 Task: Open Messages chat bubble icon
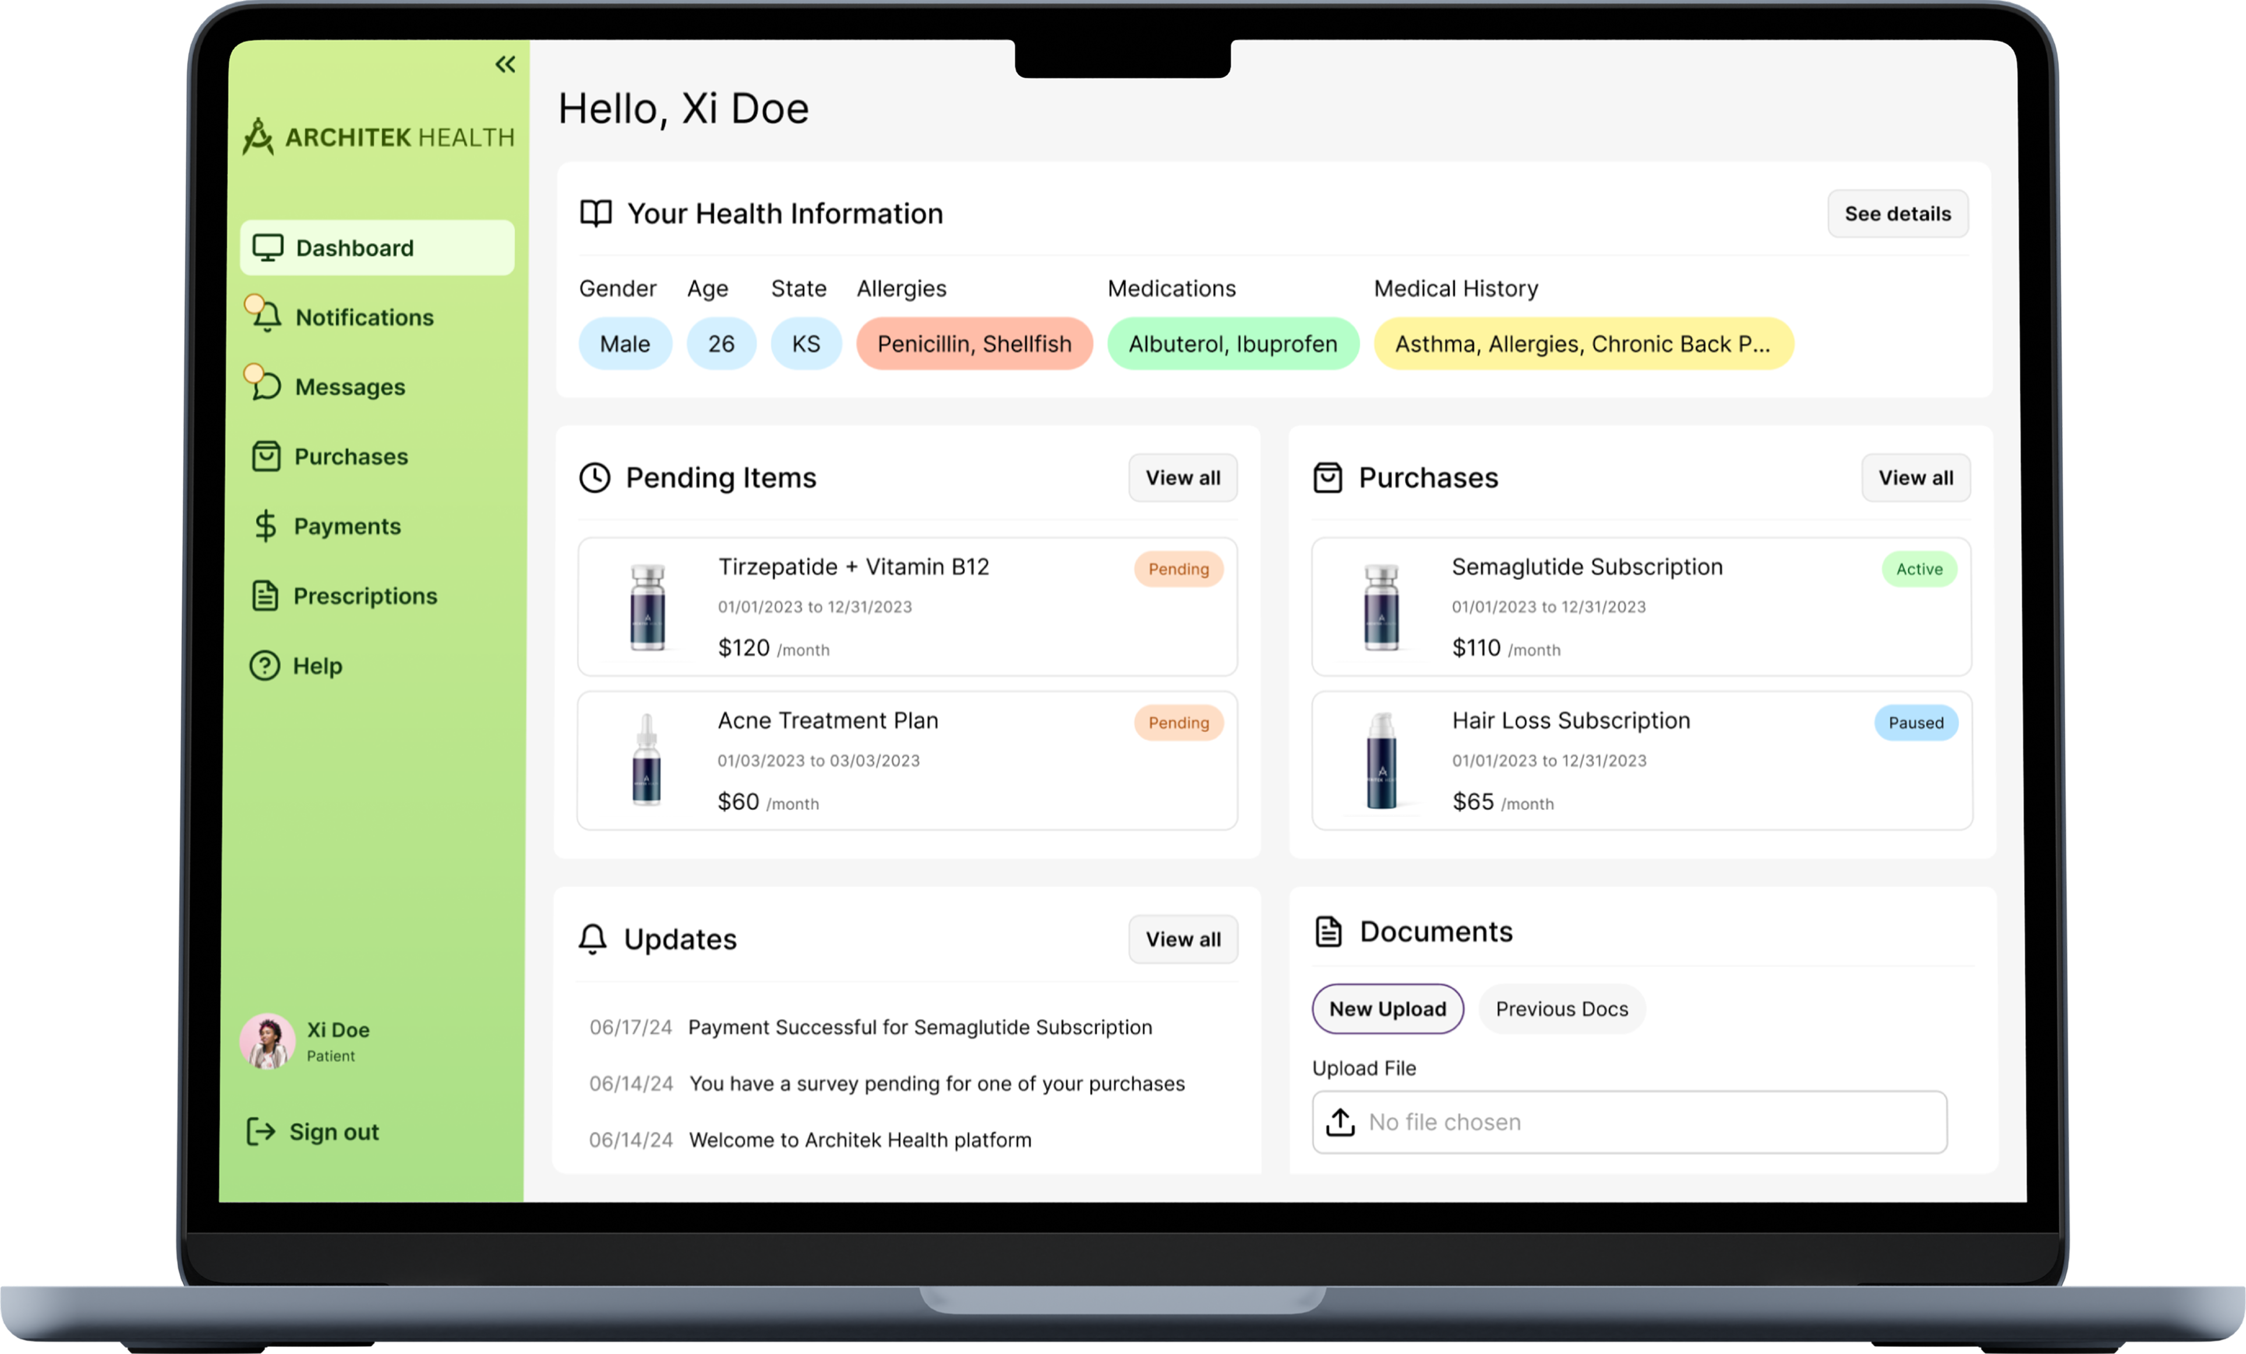[266, 387]
